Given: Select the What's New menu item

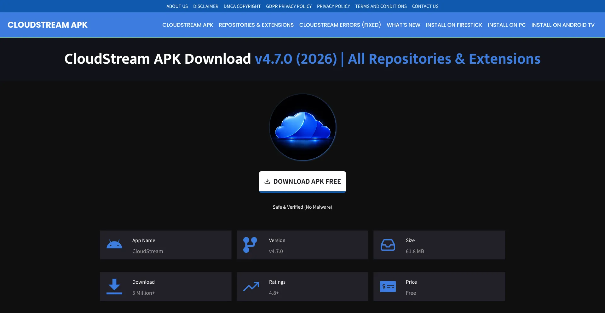Looking at the screenshot, I should tap(403, 25).
